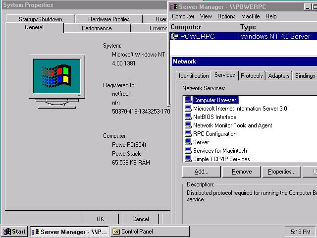The width and height of the screenshot is (317, 238).
Task: Click the 'PowerStack' computer text
Action: (126, 154)
